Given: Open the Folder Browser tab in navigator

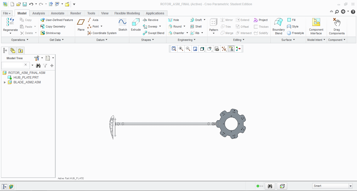Looking at the screenshot, I should pyautogui.click(x=13, y=51).
